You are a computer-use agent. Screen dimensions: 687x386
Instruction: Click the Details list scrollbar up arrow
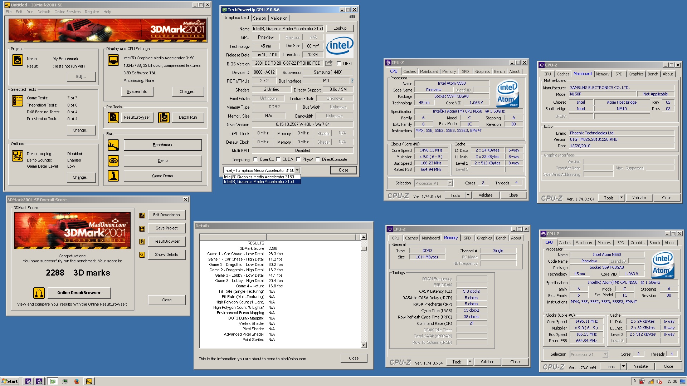(x=364, y=237)
